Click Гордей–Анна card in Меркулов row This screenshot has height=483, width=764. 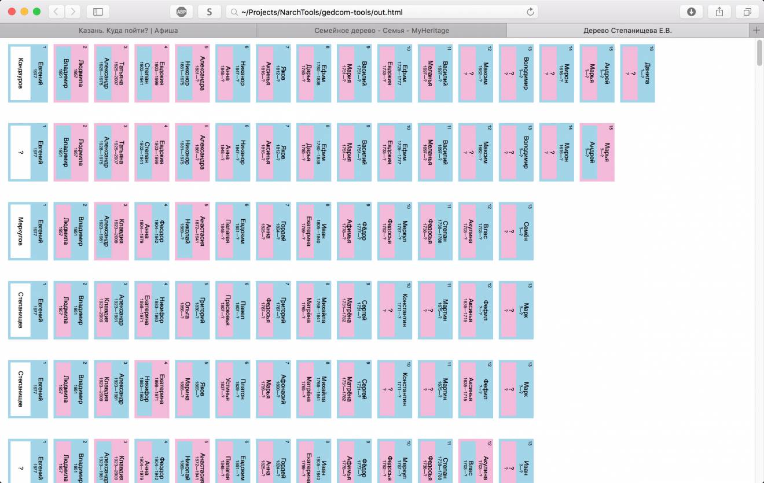point(274,231)
